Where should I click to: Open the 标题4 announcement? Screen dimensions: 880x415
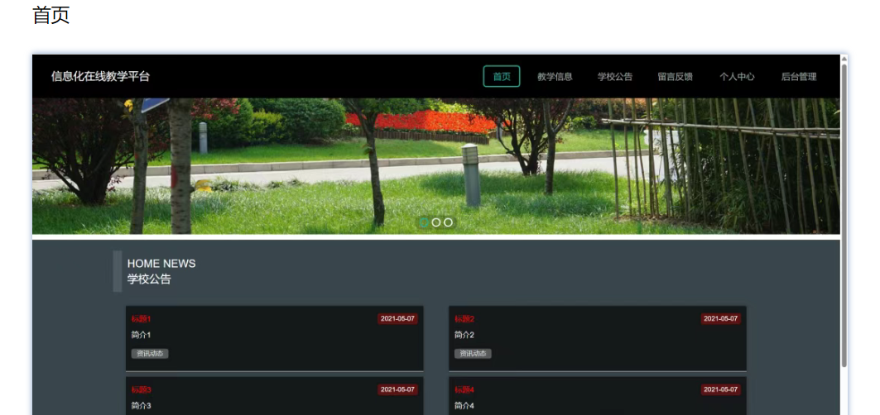pos(464,389)
